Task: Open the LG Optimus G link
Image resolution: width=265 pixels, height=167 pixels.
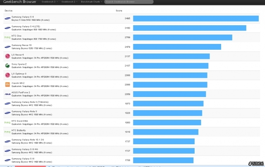Action: point(19,74)
